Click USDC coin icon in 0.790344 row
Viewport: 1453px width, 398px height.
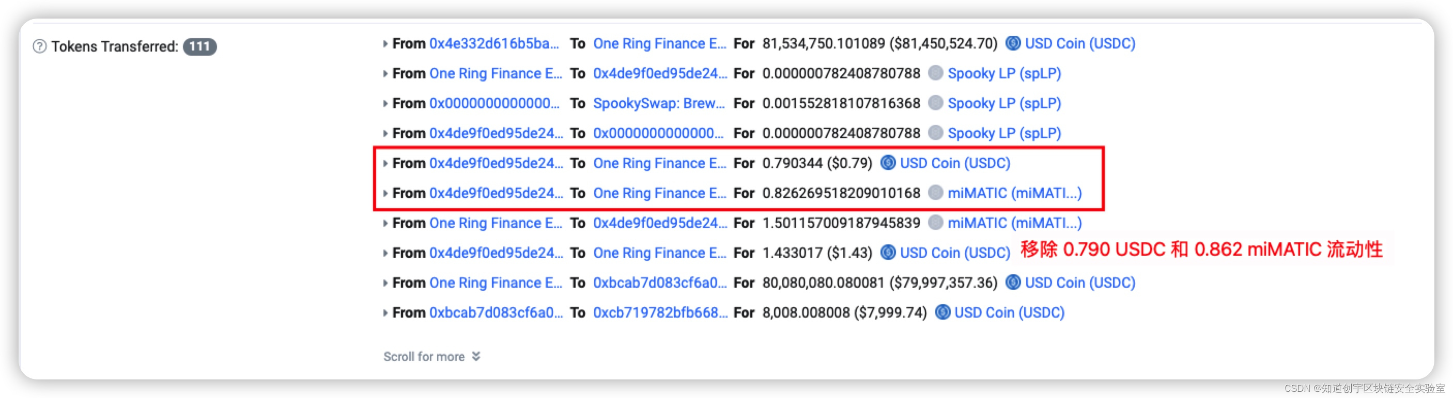888,163
